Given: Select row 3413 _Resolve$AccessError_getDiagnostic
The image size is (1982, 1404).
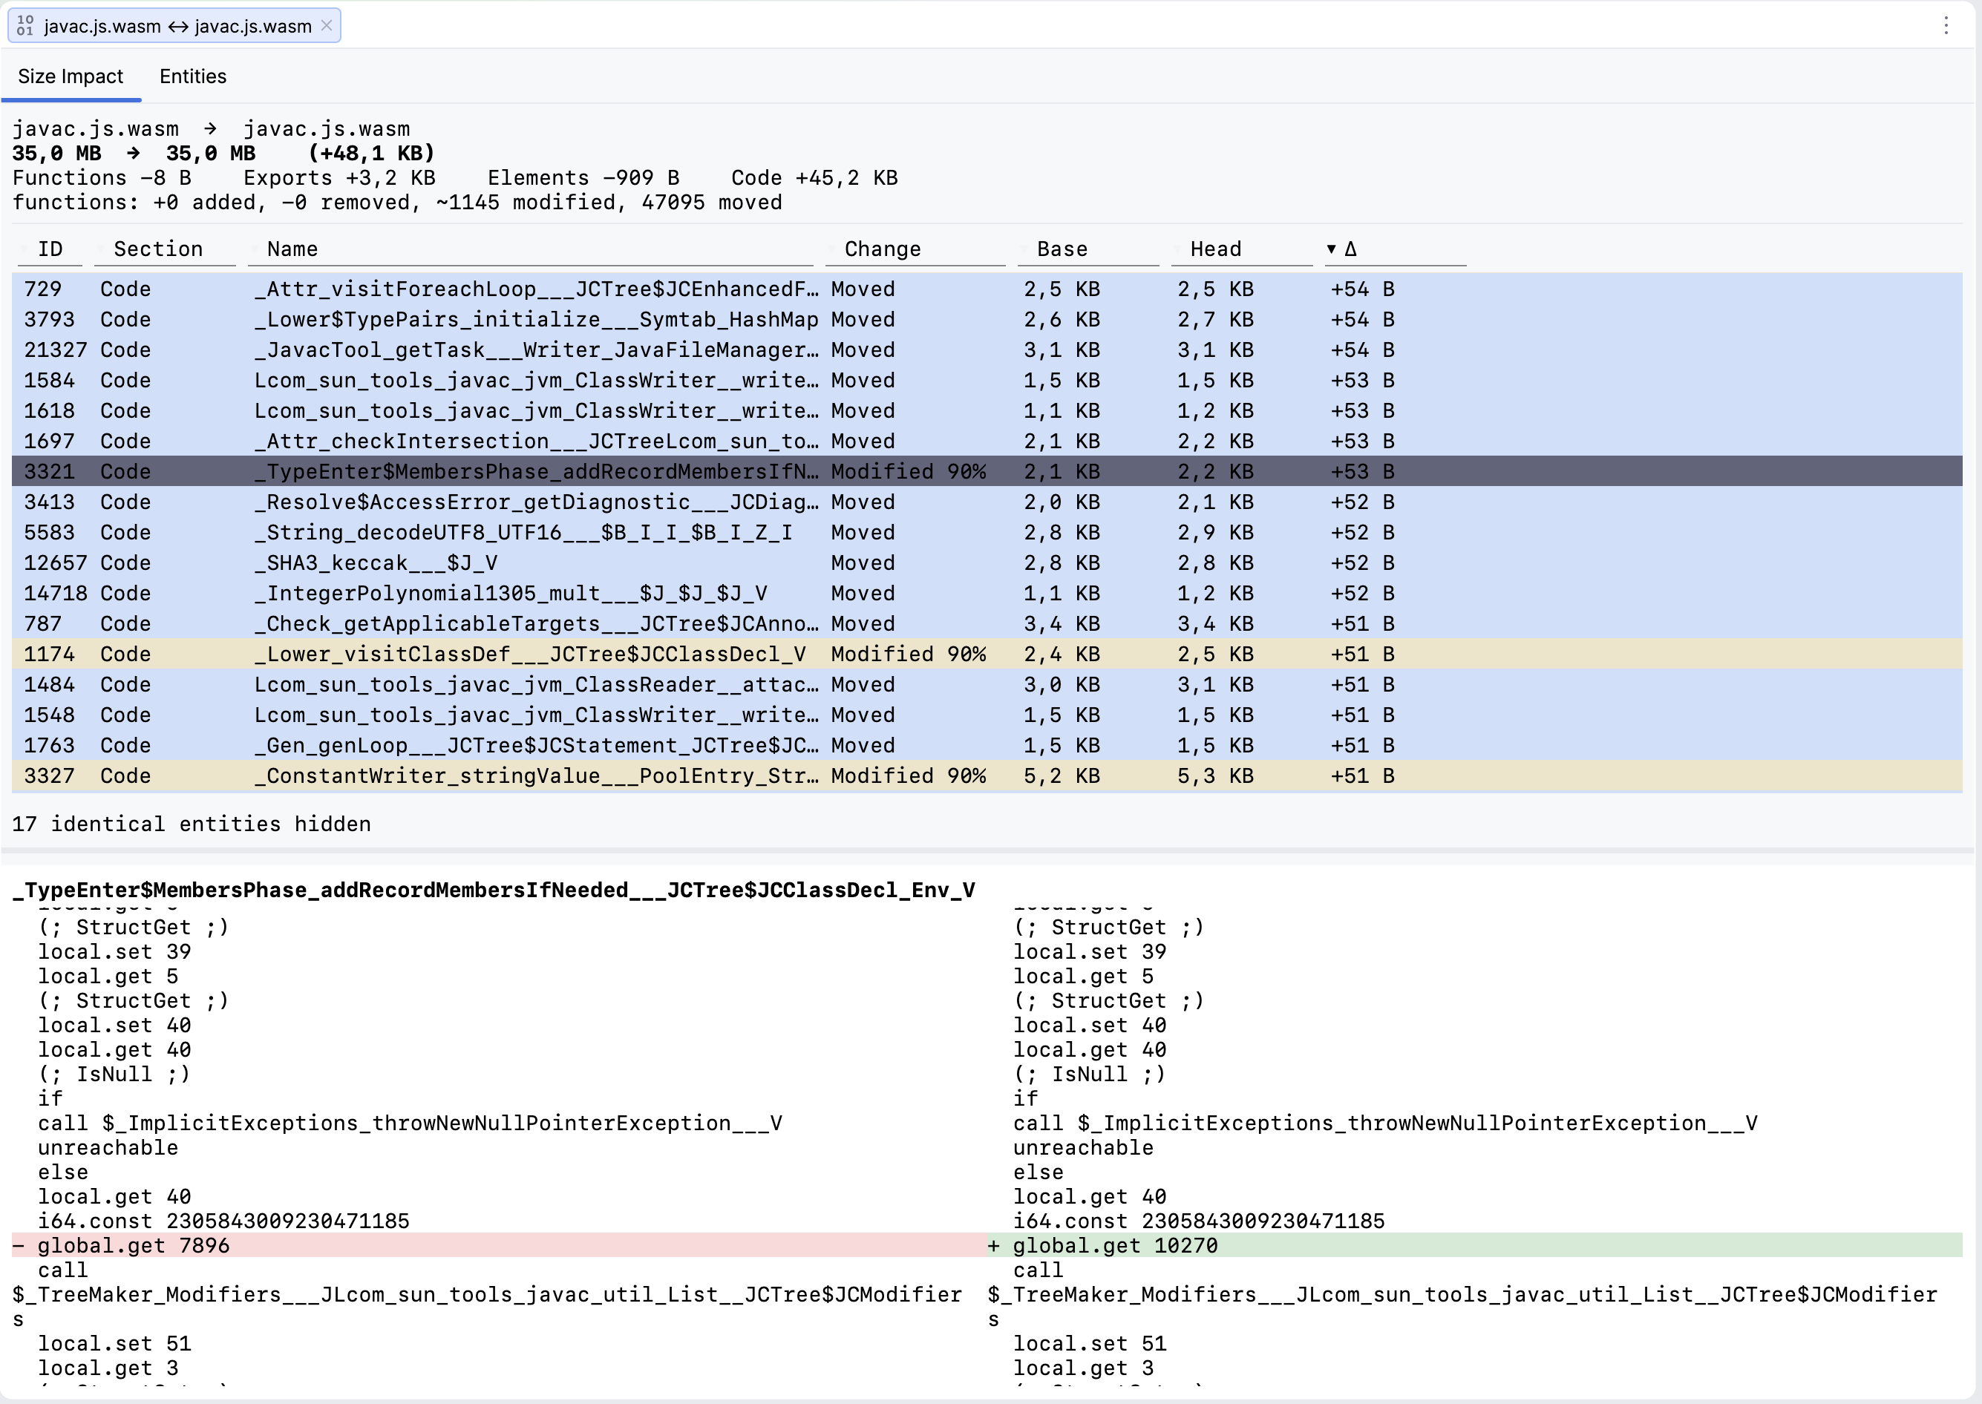Looking at the screenshot, I should [987, 502].
